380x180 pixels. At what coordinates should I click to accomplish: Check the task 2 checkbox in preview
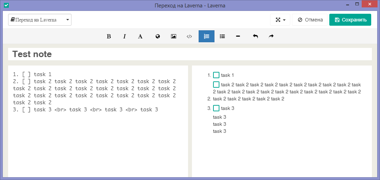pyautogui.click(x=216, y=85)
